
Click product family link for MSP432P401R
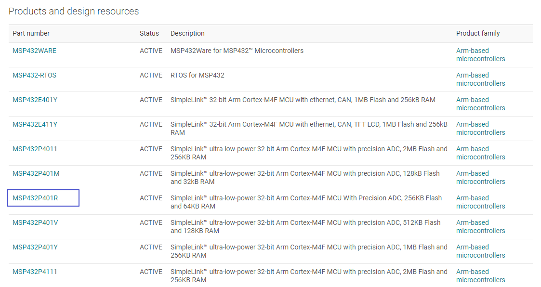point(480,202)
